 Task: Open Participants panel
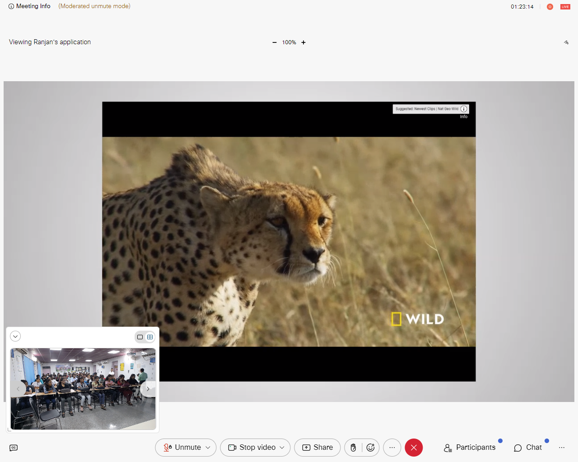[x=470, y=448]
